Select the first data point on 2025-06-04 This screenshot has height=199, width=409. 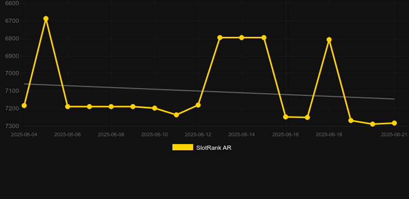tap(24, 106)
